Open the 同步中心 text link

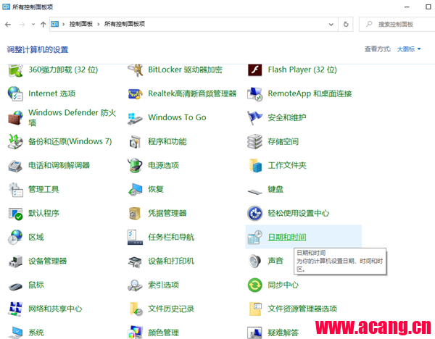point(283,285)
